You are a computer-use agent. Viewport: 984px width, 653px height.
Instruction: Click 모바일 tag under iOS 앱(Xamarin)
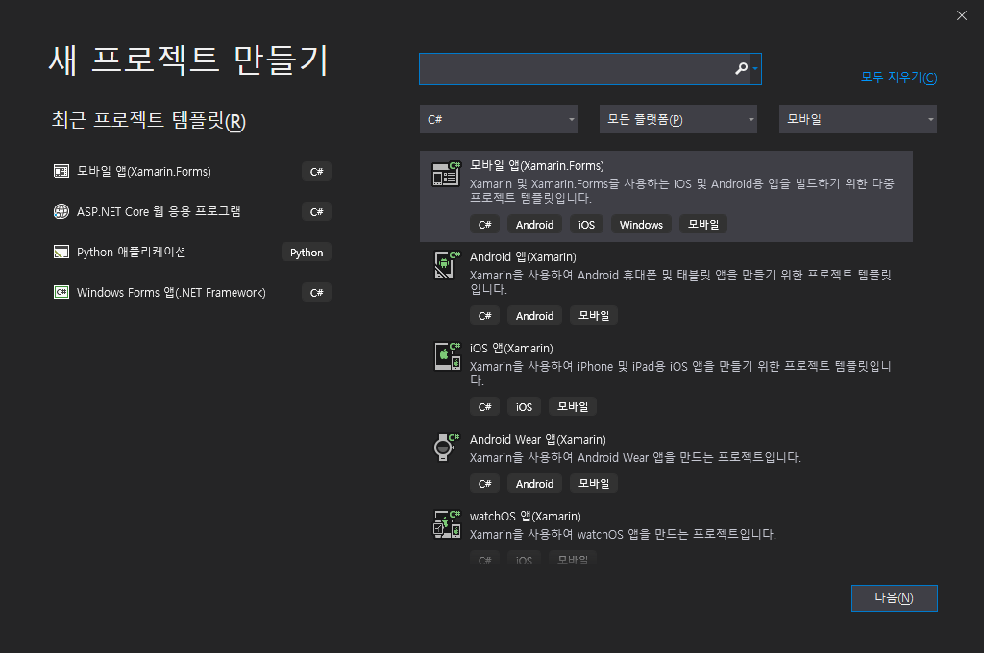(x=573, y=406)
